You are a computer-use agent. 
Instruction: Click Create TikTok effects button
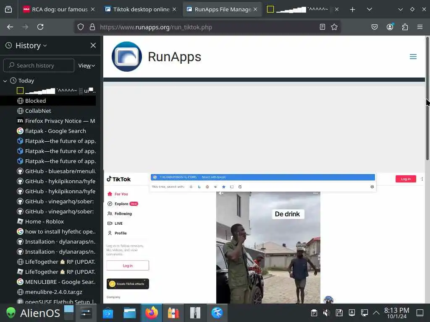click(128, 284)
